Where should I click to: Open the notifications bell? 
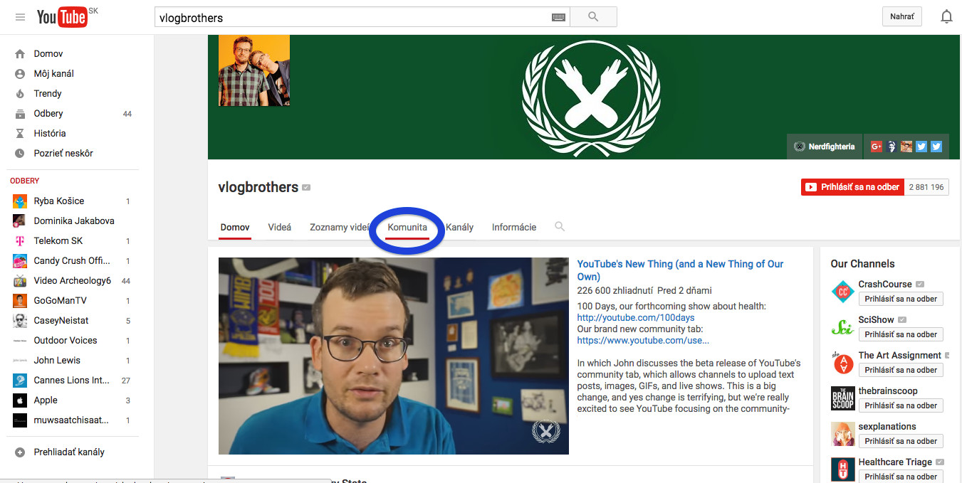946,17
